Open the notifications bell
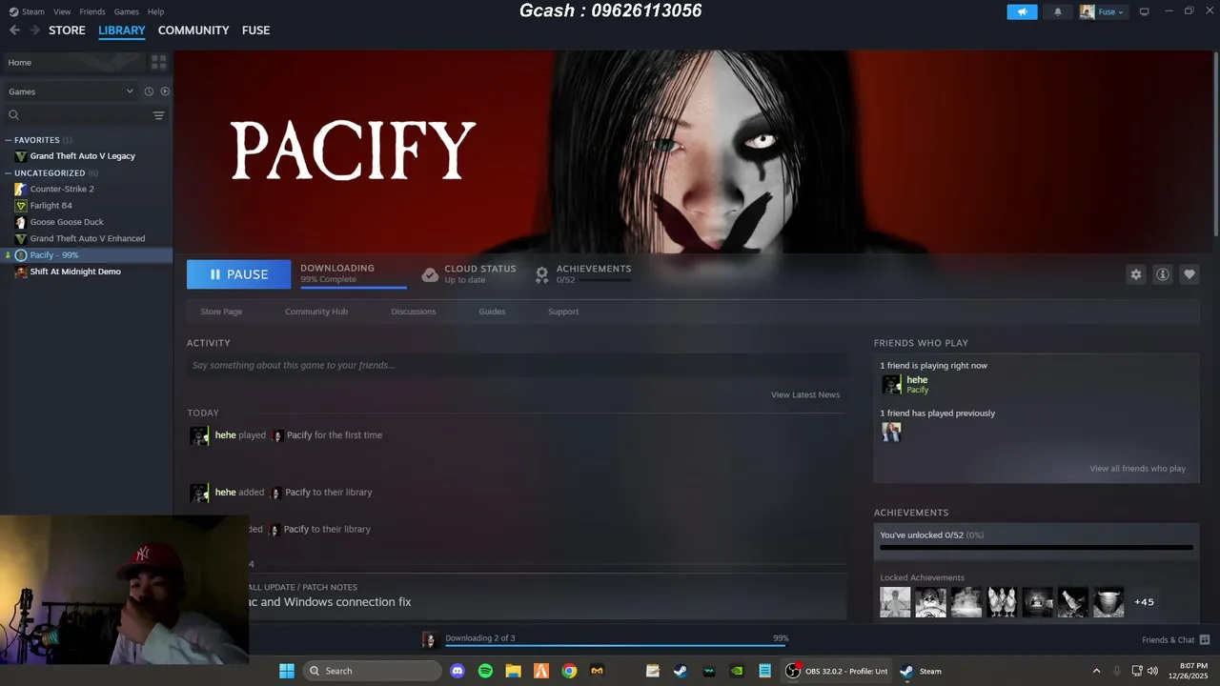The height and width of the screenshot is (686, 1220). tap(1057, 12)
